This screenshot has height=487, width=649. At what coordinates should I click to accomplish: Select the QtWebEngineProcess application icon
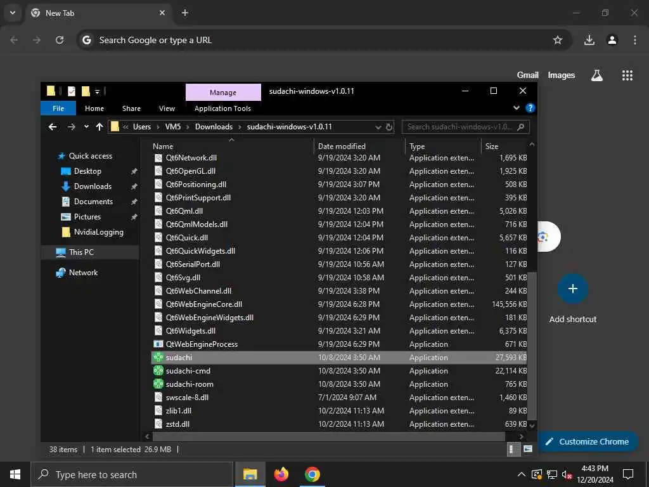[x=158, y=344]
